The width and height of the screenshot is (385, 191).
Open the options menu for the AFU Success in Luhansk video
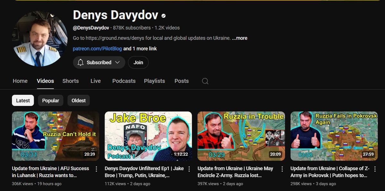pyautogui.click(x=96, y=169)
